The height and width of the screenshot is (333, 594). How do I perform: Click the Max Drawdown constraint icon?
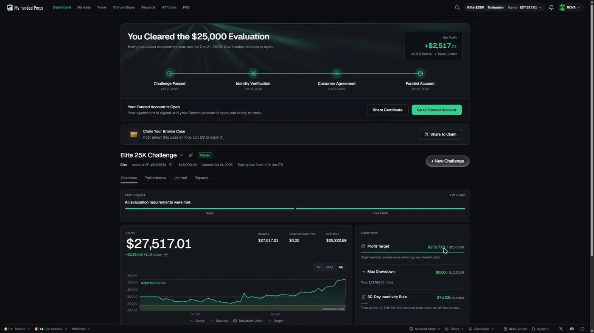coord(363,272)
